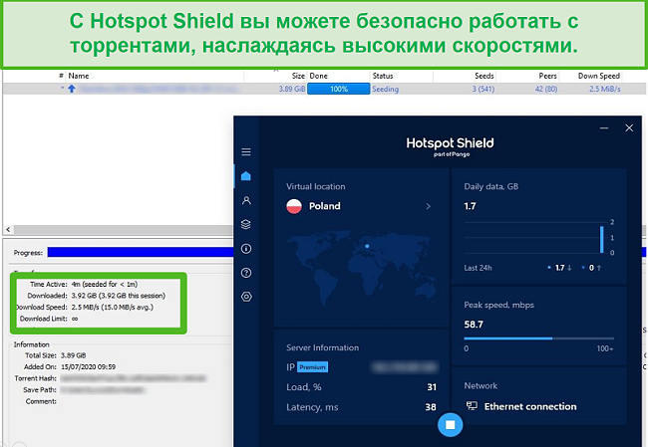Click the Premium IP badge
Image resolution: width=648 pixels, height=447 pixels.
[312, 367]
